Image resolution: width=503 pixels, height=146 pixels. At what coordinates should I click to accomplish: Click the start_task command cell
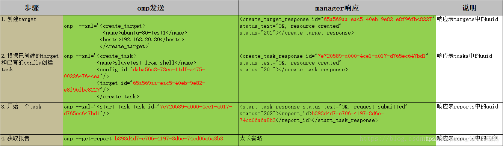151,118
